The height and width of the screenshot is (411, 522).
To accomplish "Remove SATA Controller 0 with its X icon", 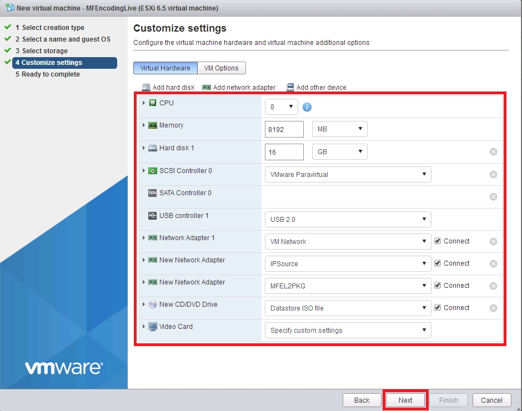I will [x=493, y=196].
